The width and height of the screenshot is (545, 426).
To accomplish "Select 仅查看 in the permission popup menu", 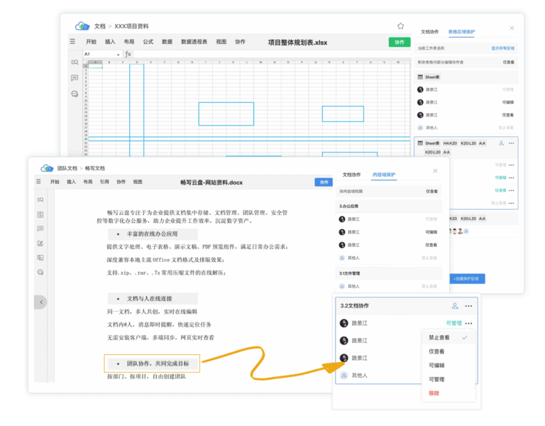I will click(x=448, y=351).
